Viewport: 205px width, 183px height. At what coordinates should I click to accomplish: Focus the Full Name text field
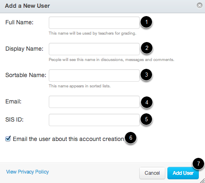(94, 23)
